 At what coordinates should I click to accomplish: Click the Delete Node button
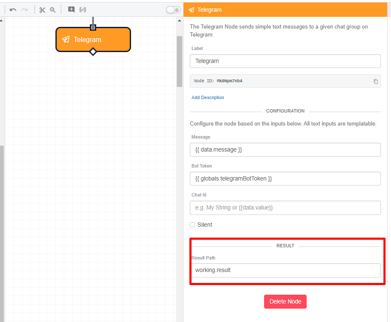click(x=285, y=301)
